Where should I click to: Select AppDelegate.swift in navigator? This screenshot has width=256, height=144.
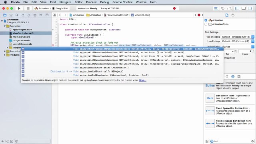(x=22, y=30)
